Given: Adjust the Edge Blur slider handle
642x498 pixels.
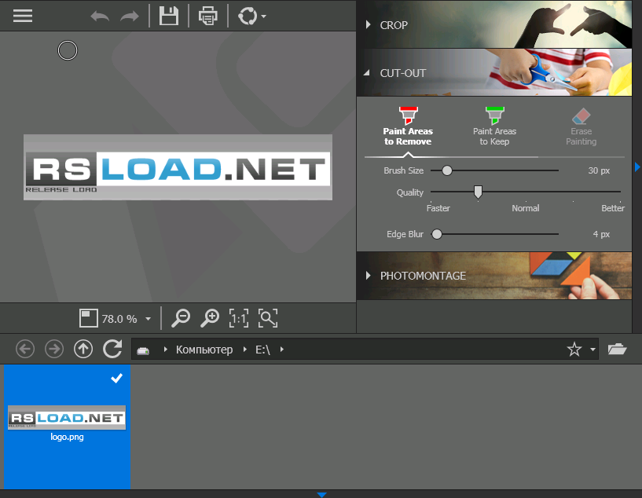Looking at the screenshot, I should pyautogui.click(x=437, y=234).
